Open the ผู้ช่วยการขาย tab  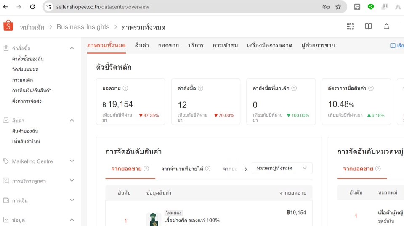pos(318,45)
